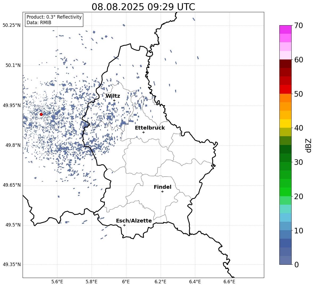
Task: Click the red radar location dot
Action: [x=41, y=114]
